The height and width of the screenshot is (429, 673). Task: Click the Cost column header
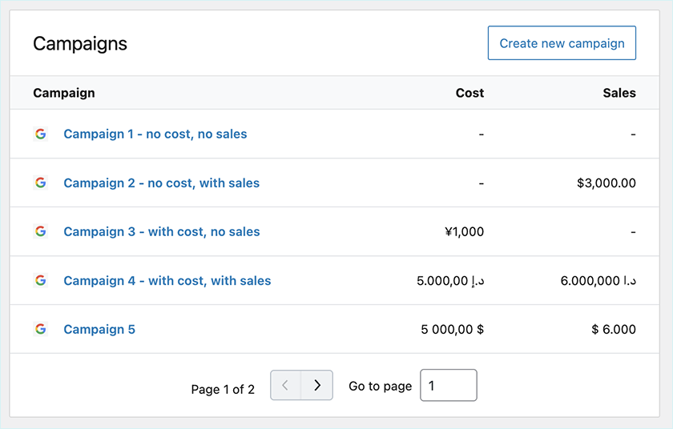point(469,93)
